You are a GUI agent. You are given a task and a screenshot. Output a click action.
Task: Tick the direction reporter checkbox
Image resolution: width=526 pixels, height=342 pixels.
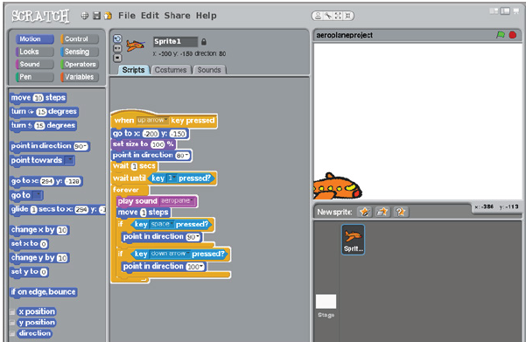coord(12,333)
